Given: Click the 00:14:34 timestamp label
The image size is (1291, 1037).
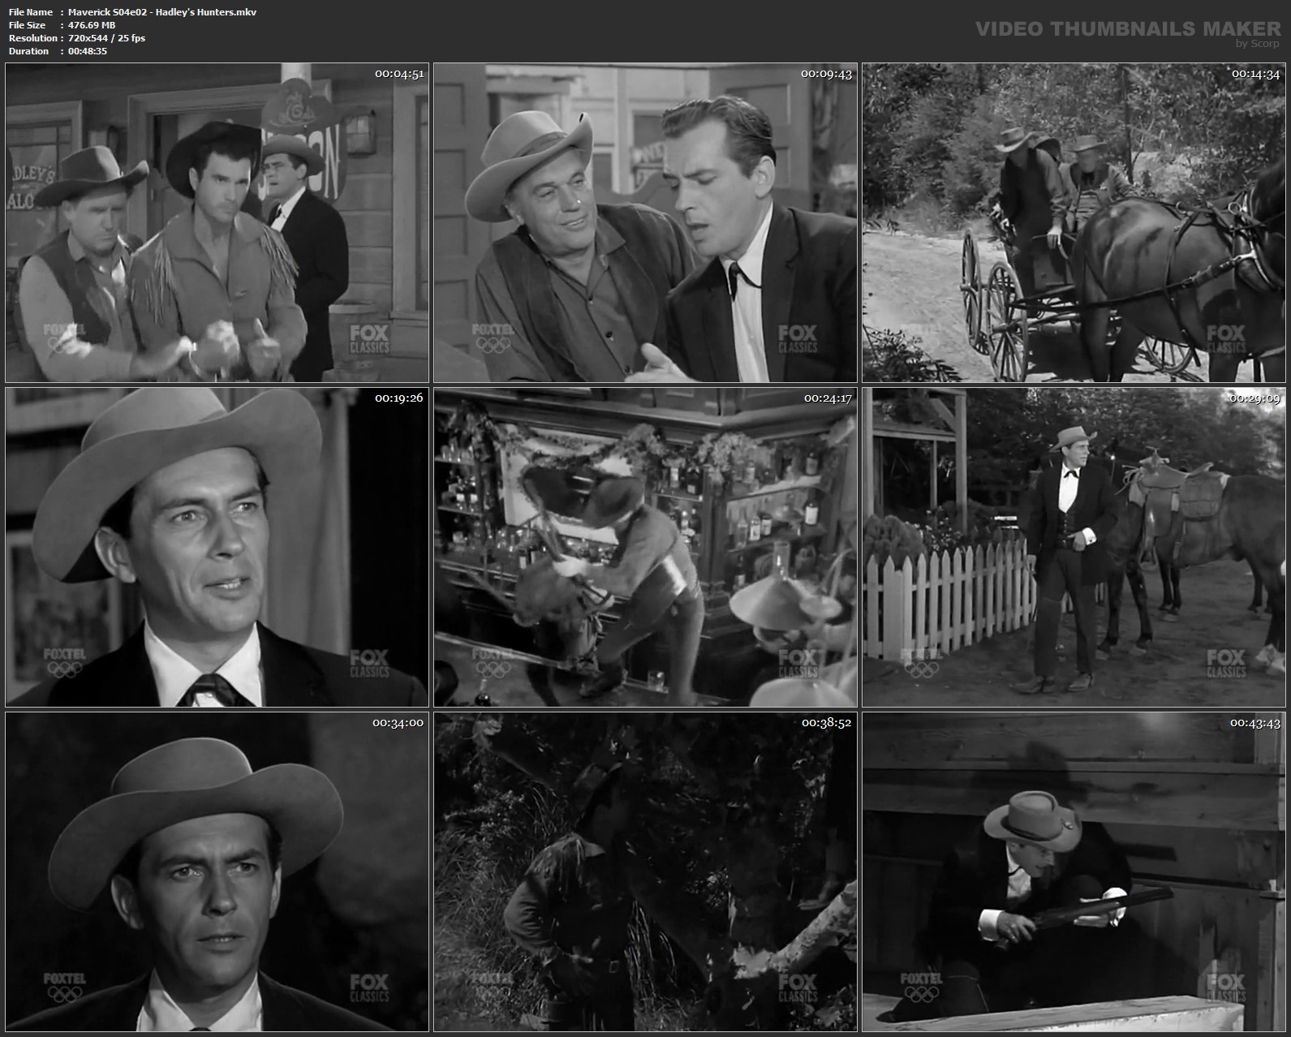Looking at the screenshot, I should click(x=1255, y=74).
